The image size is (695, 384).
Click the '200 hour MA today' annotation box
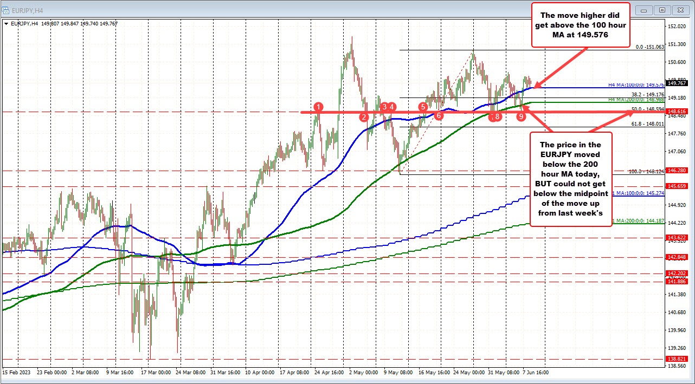(x=571, y=179)
